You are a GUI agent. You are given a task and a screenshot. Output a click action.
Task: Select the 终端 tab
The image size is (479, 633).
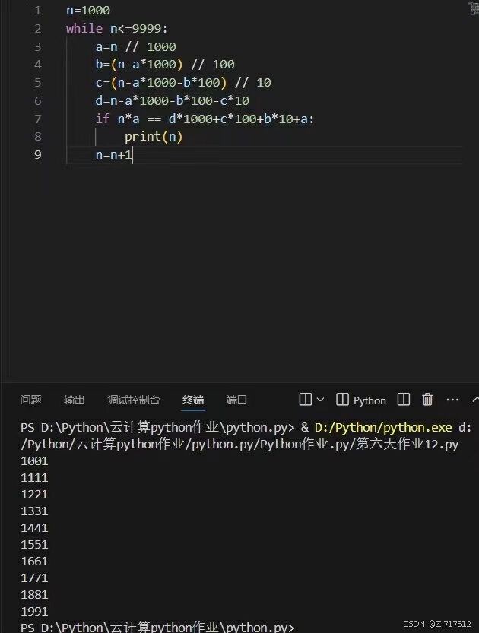[193, 400]
